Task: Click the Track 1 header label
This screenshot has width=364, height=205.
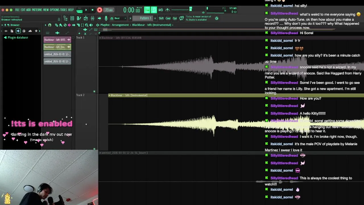Action: pos(80,38)
